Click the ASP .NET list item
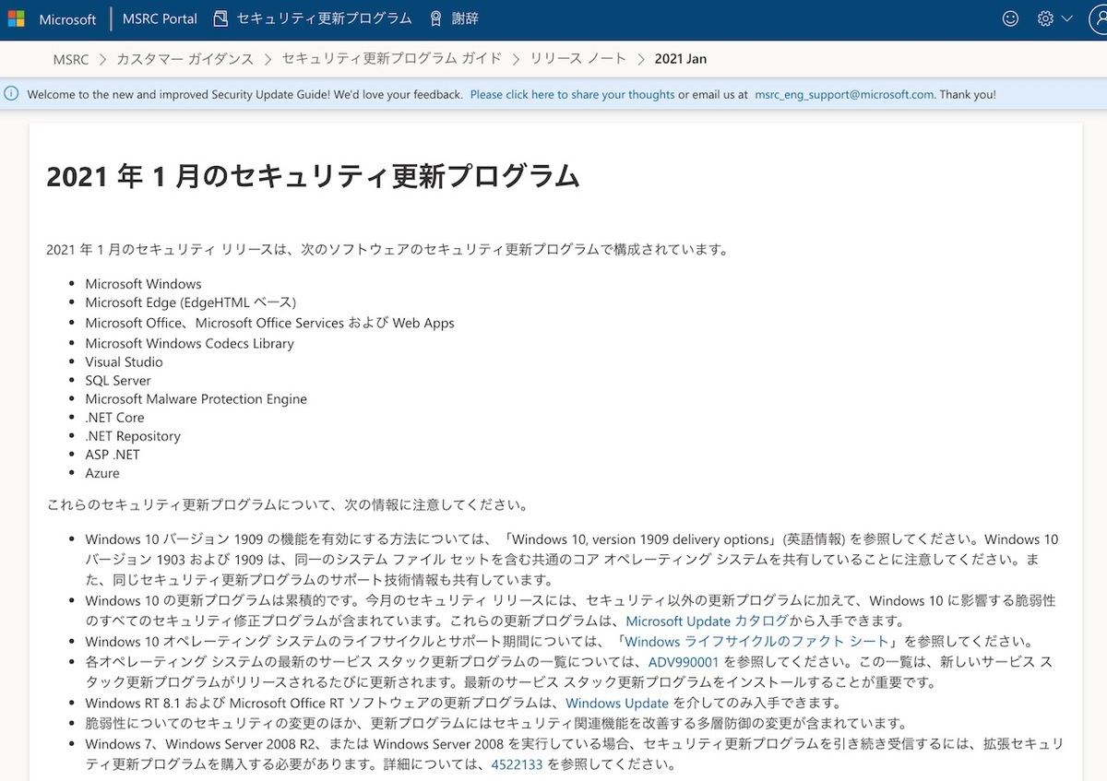 (x=112, y=455)
